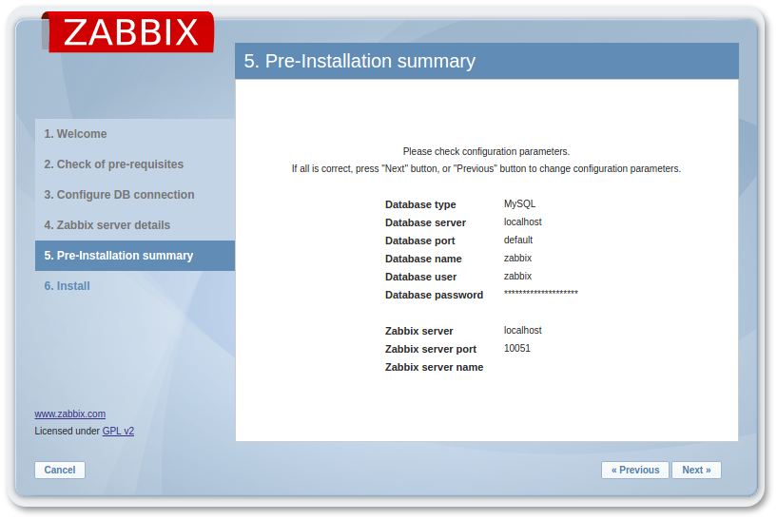Click the Database port default value
This screenshot has width=777, height=520.
[x=518, y=240]
